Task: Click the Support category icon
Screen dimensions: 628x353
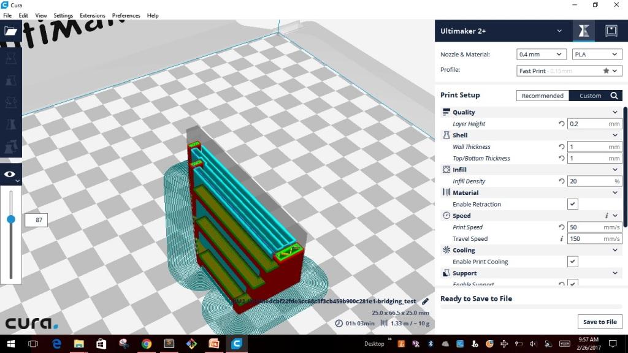Action: pyautogui.click(x=446, y=273)
